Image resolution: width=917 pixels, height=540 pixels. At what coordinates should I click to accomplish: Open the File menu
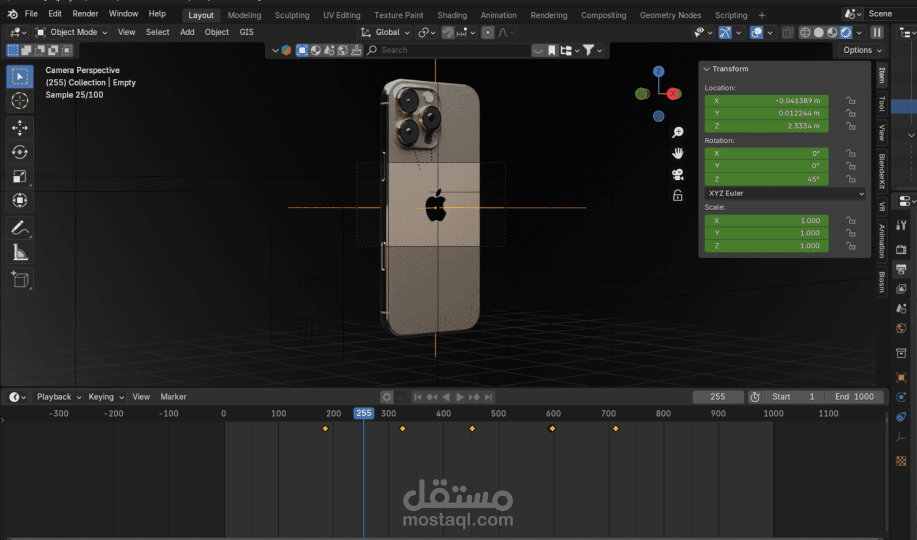(31, 13)
